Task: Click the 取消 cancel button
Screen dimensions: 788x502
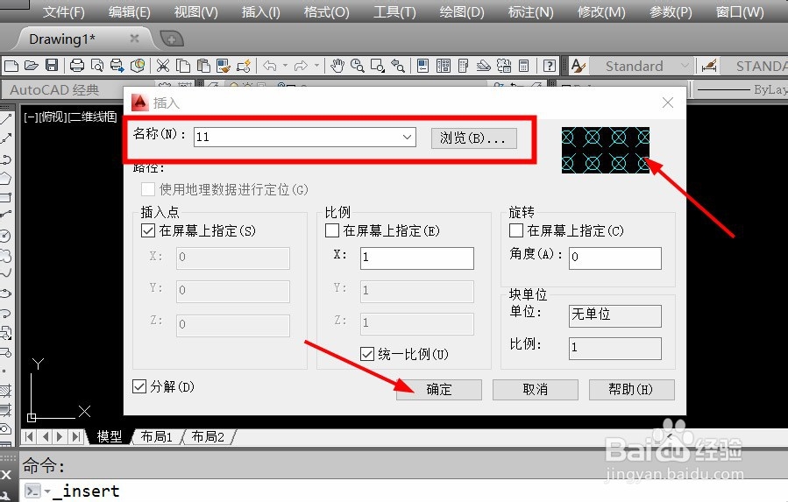Action: click(x=535, y=390)
